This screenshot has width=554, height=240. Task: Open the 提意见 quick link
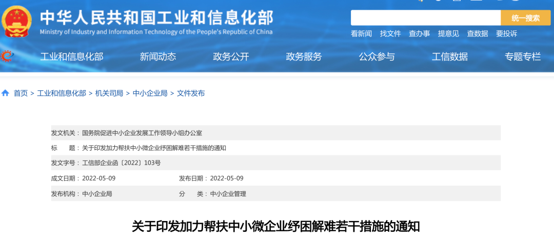coord(448,34)
